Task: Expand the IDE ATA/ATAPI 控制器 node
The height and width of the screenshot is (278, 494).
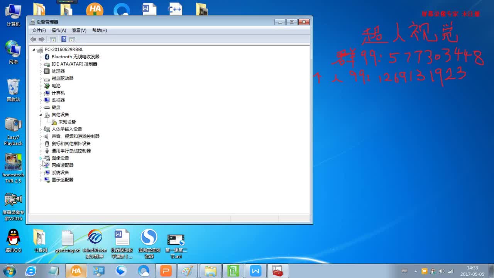Action: [x=41, y=64]
